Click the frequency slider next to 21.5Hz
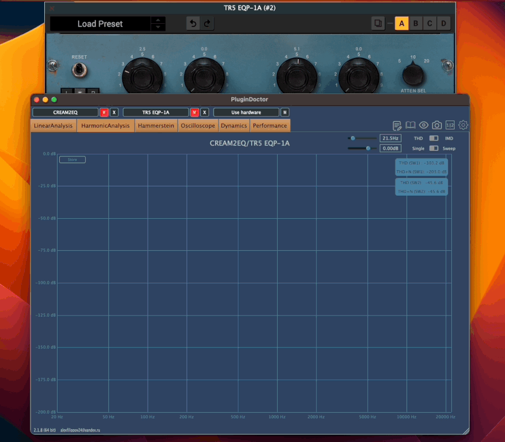The image size is (505, 442). 362,138
